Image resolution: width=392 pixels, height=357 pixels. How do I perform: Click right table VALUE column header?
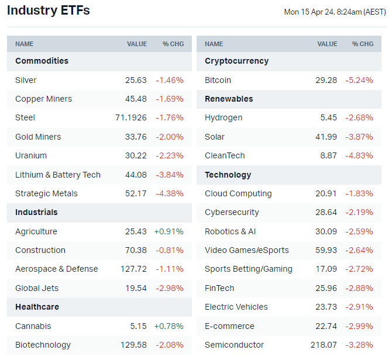point(327,44)
